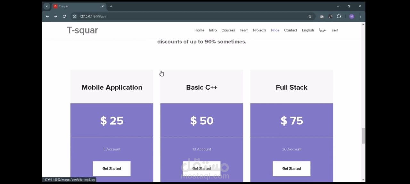Open the Intro nav link

point(213,30)
